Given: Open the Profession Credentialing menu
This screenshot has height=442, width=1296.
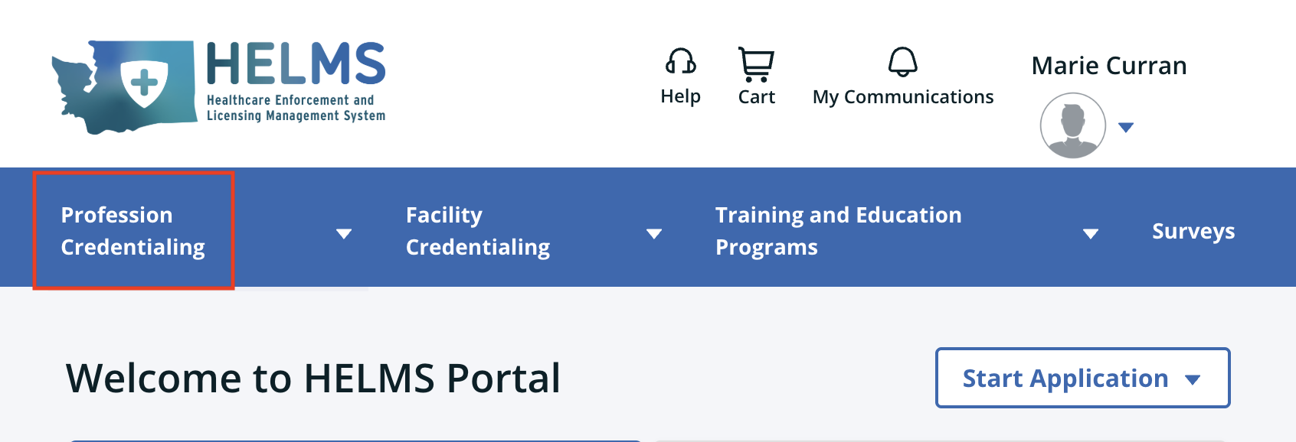Looking at the screenshot, I should click(133, 231).
